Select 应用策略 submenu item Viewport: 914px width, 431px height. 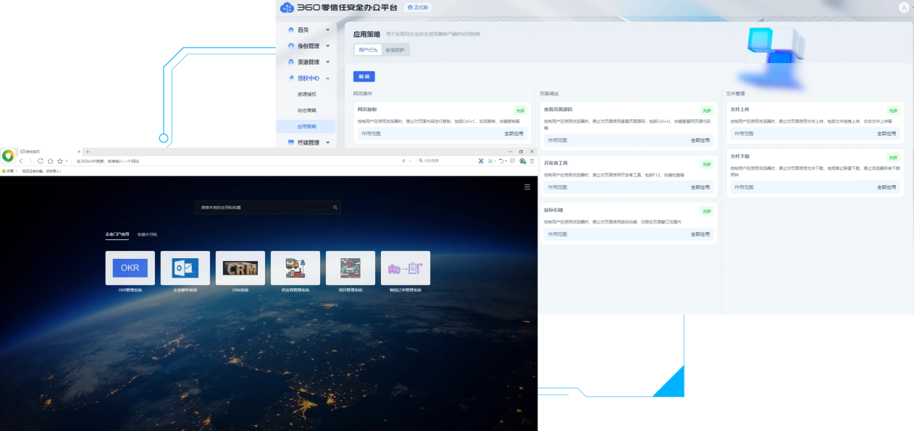click(306, 127)
